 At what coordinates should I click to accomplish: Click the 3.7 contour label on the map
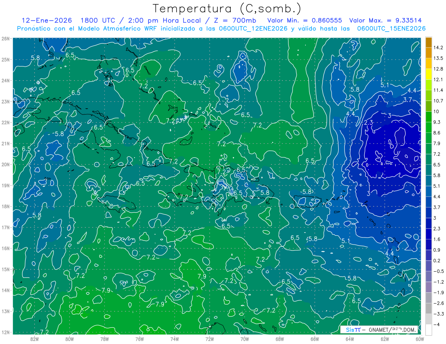click(408, 99)
